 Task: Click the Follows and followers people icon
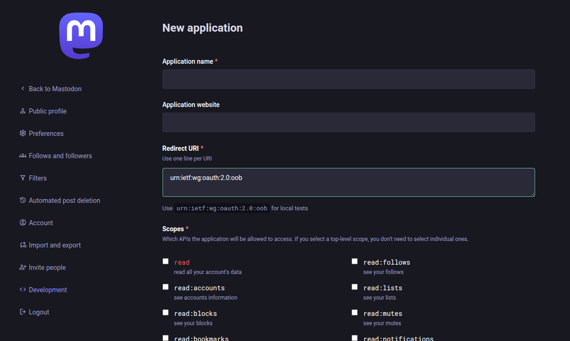(22, 156)
